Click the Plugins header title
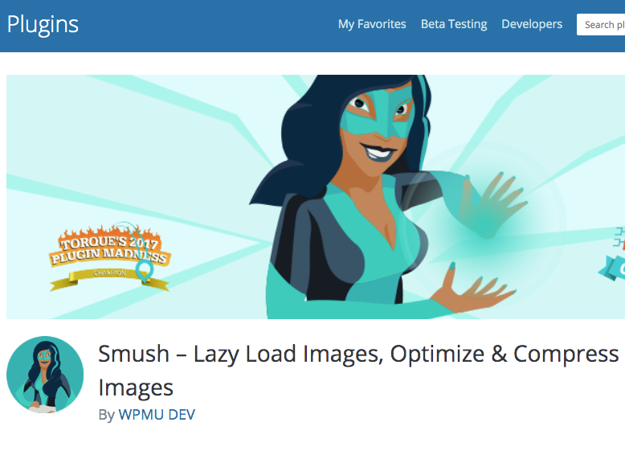This screenshot has height=451, width=625. click(x=43, y=25)
